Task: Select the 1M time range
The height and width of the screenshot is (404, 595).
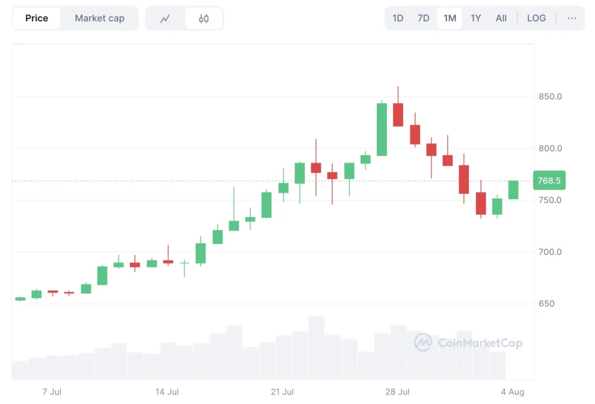Action: [450, 19]
